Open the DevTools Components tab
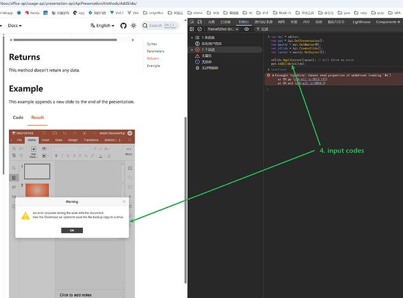Screen dimensions: 403x298 pos(388,22)
